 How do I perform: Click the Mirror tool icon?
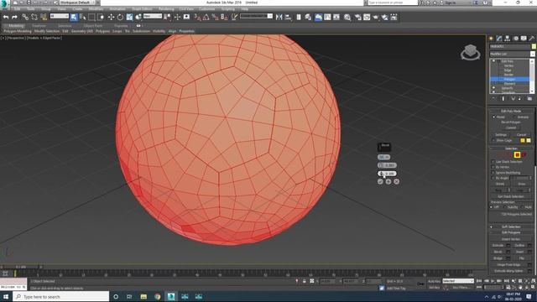coord(279,17)
